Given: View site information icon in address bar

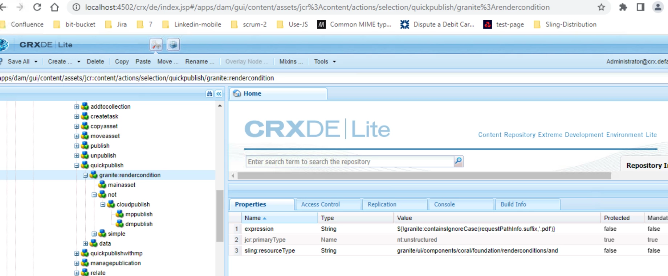Looking at the screenshot, I should [x=76, y=7].
